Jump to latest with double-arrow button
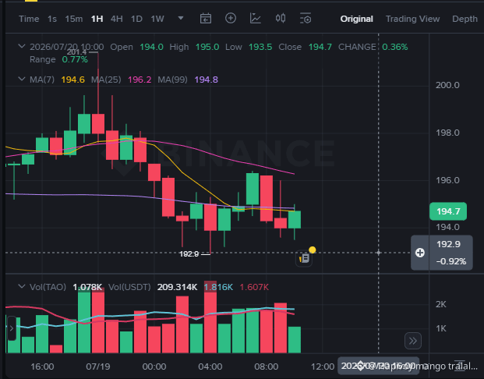The height and width of the screenshot is (379, 484). pyautogui.click(x=413, y=341)
